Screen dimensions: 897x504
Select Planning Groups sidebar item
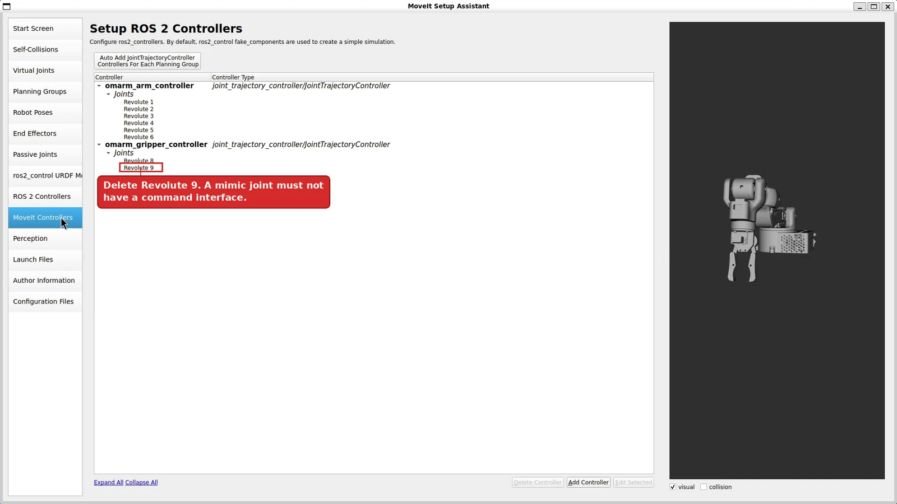tap(45, 91)
